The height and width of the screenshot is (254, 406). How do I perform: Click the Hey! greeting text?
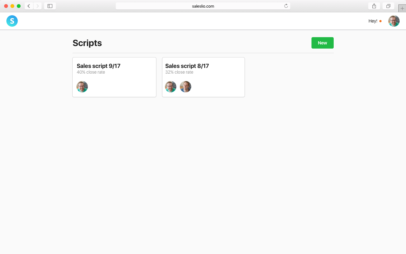(373, 21)
